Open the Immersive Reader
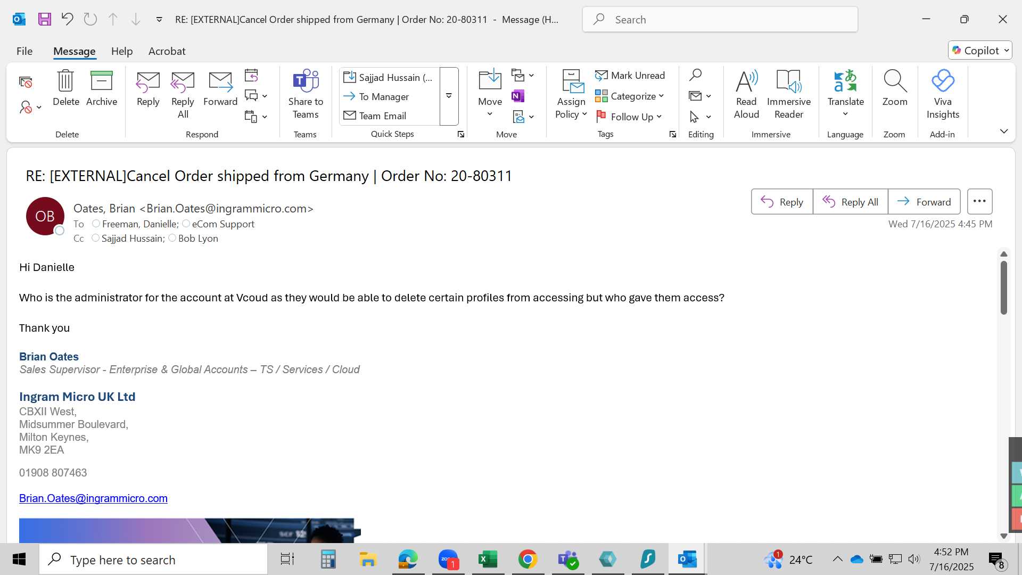Screen dimensions: 1022x575 coord(789,95)
